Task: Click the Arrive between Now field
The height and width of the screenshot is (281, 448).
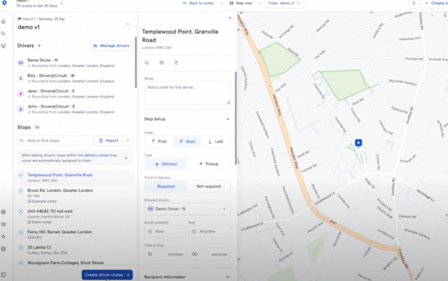Action: tap(165, 231)
